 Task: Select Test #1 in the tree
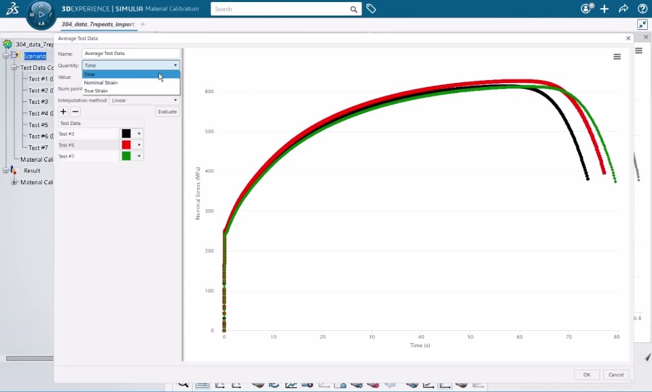[40, 79]
